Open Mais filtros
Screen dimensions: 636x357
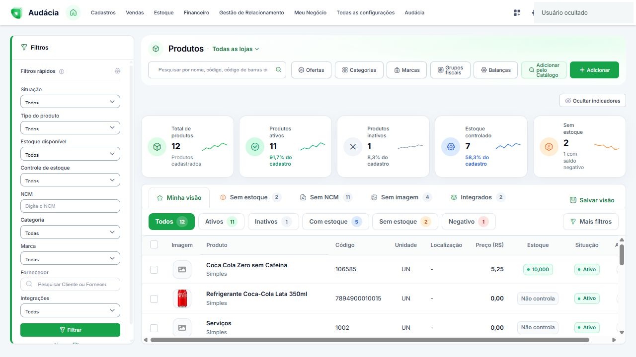(x=591, y=222)
